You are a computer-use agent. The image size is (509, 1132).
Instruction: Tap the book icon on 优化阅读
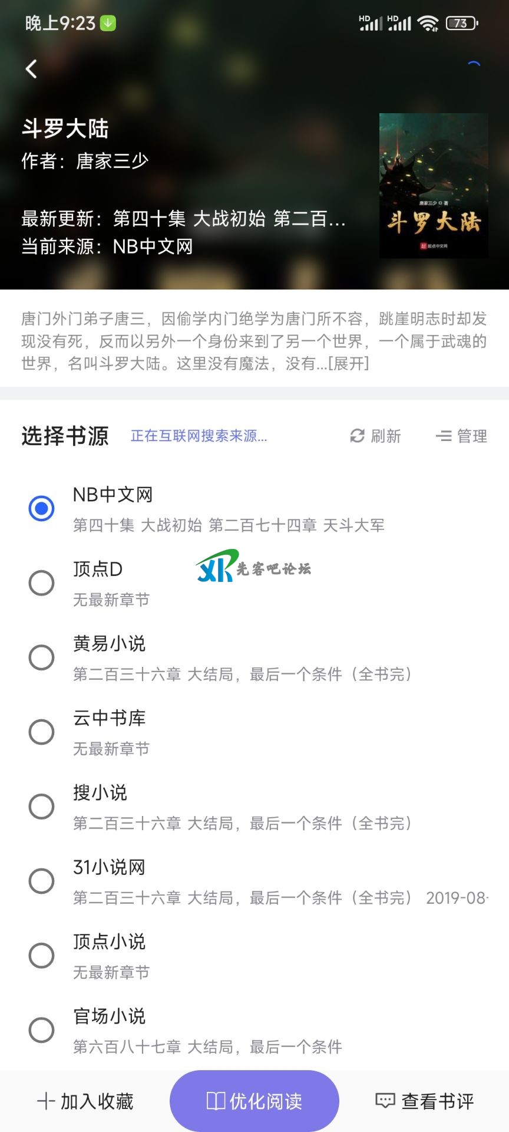(216, 1101)
